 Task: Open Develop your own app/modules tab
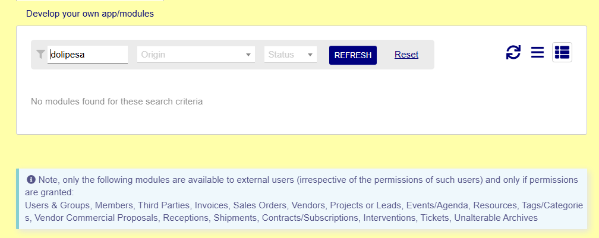click(x=90, y=14)
